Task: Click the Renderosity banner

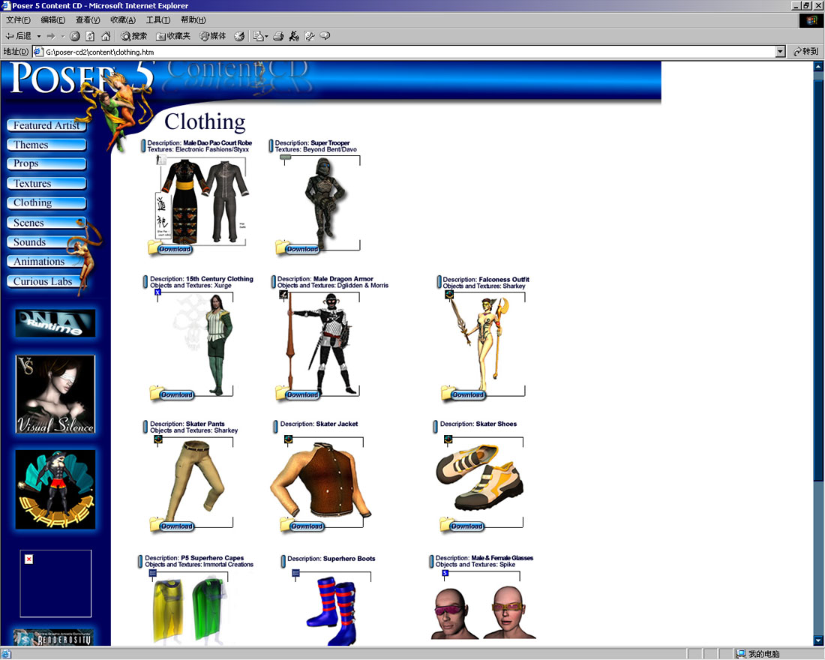Action: click(53, 637)
